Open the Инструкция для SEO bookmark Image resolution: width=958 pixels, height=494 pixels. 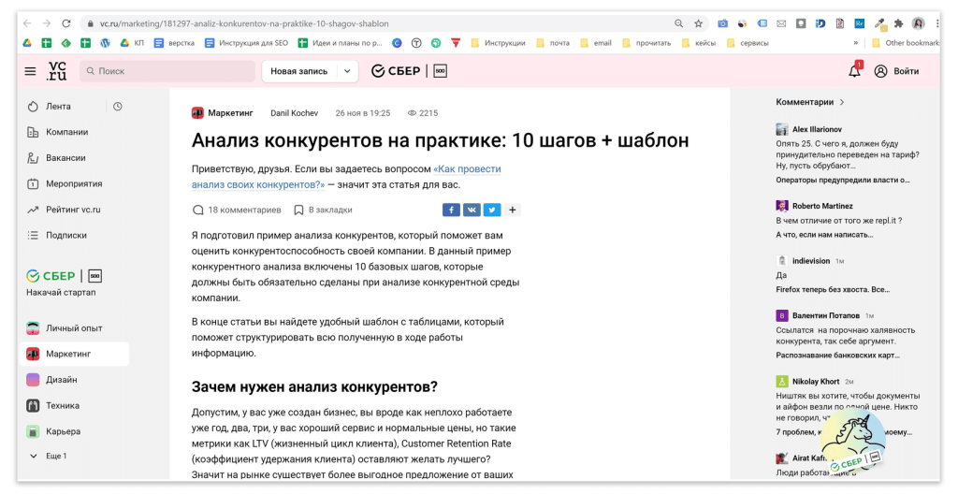(246, 43)
